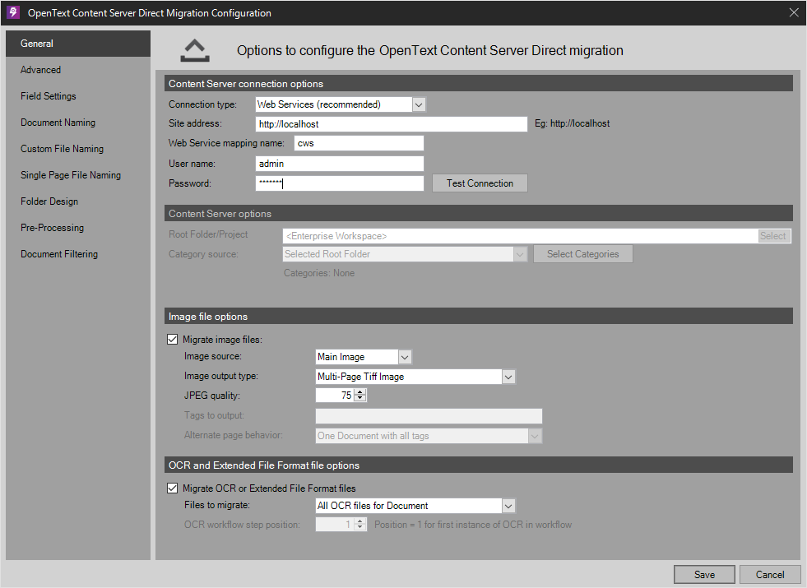The height and width of the screenshot is (588, 807).
Task: Toggle the Migrate image files checkbox
Action: (x=173, y=340)
